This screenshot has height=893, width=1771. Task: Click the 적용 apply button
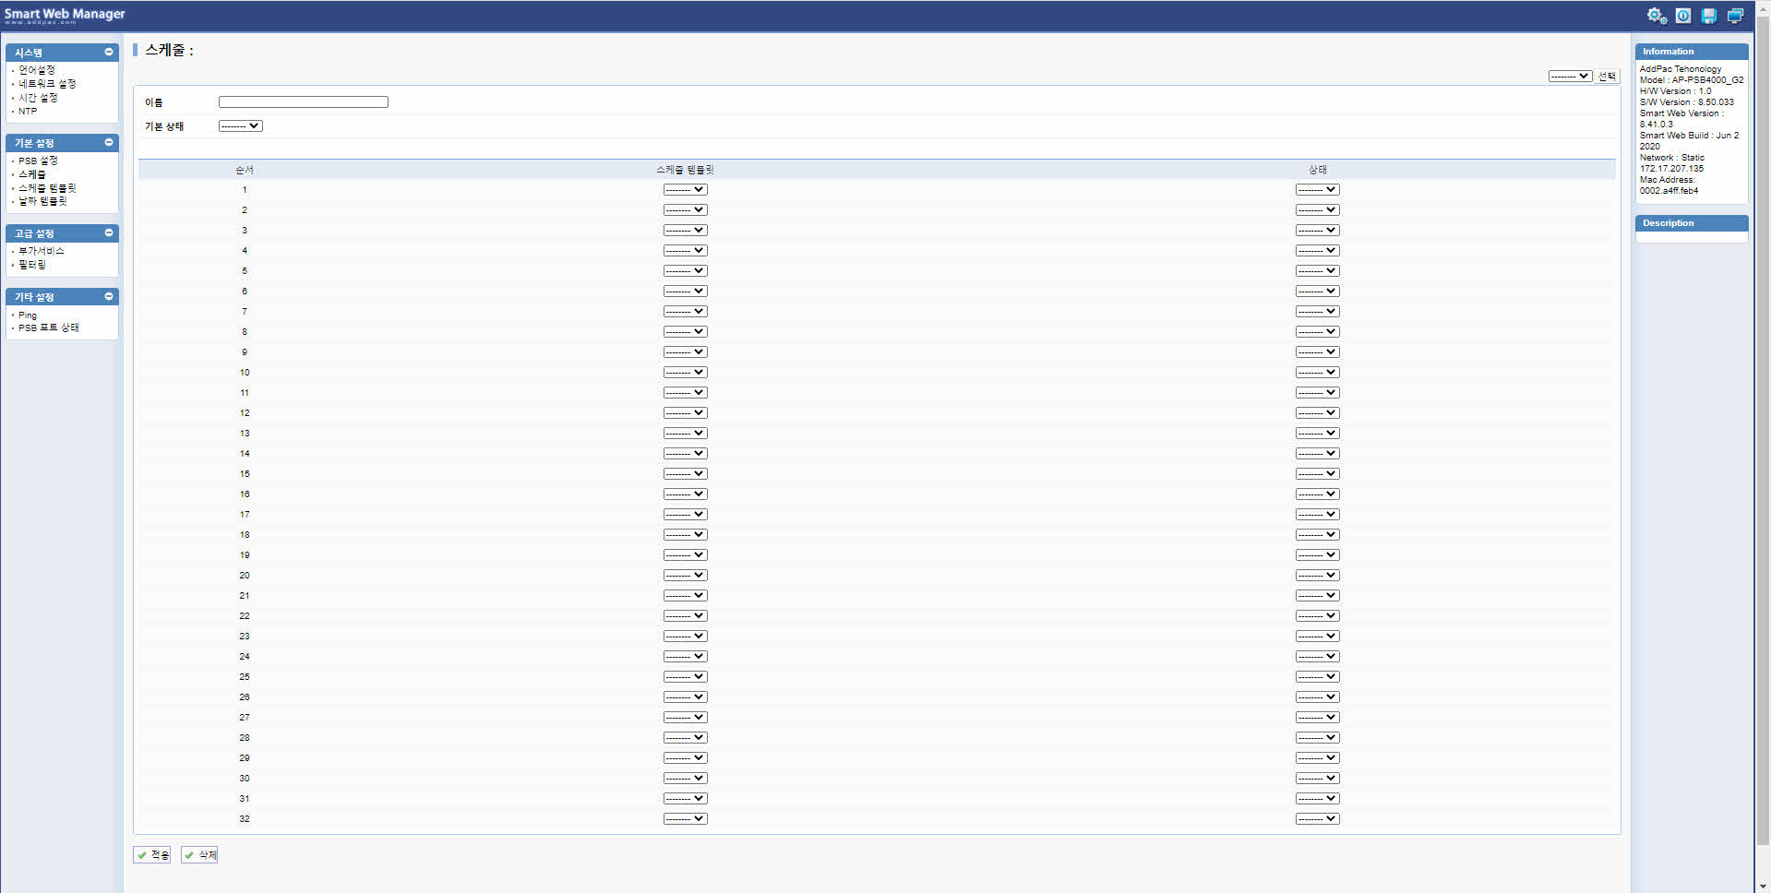(x=152, y=855)
